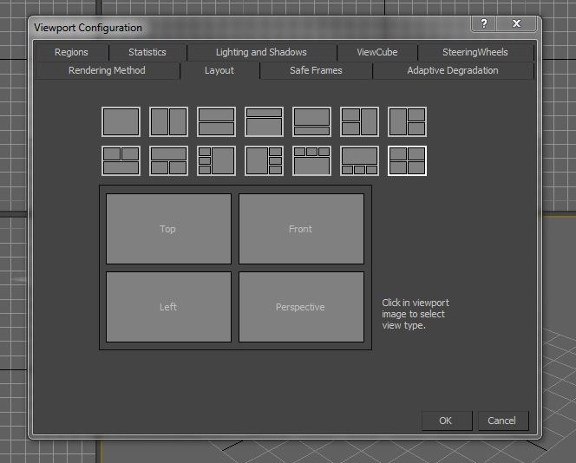Select layout with one tall left pane and two right panes

408,122
